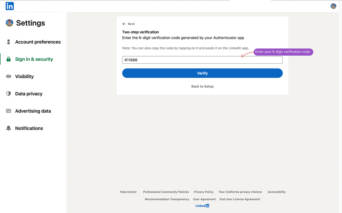The height and width of the screenshot is (213, 342).
Task: Select the Advertising data icon
Action: coord(8,111)
